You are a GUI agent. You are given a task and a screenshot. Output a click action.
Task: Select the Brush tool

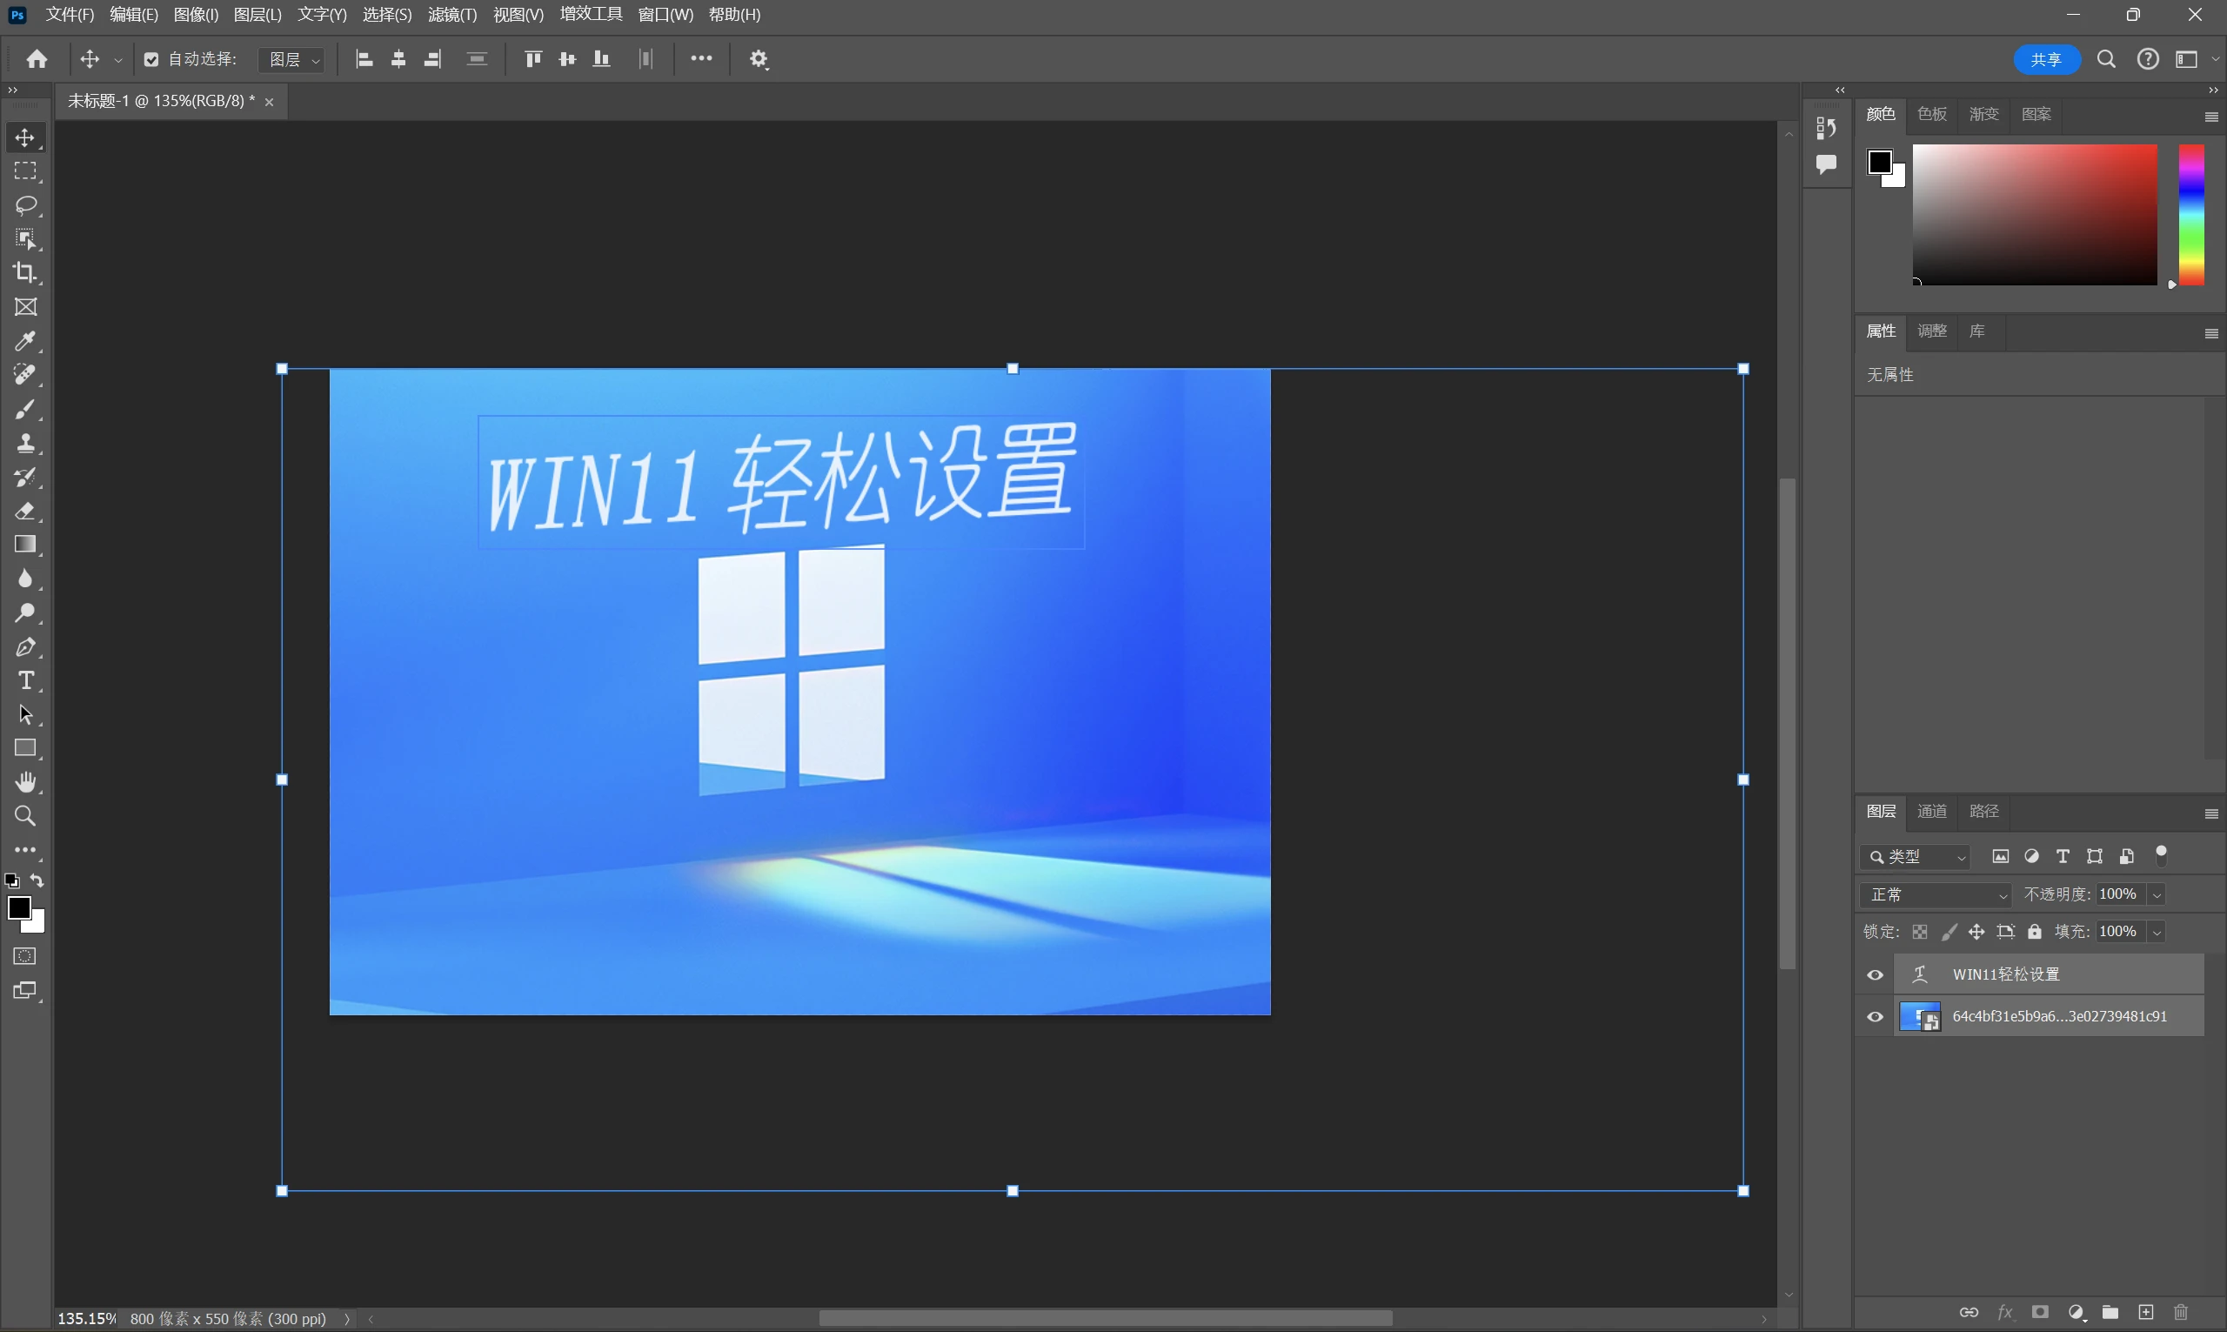pos(25,409)
